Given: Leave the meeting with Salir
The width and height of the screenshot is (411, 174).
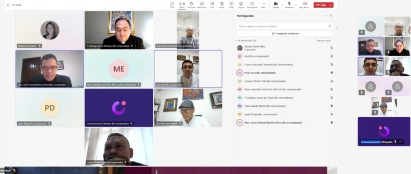Looking at the screenshot, I should 321,5.
